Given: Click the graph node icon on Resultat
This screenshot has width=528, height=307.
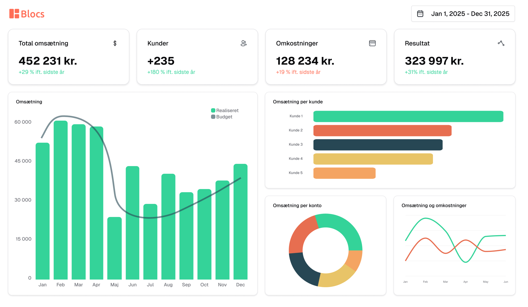Looking at the screenshot, I should (501, 43).
